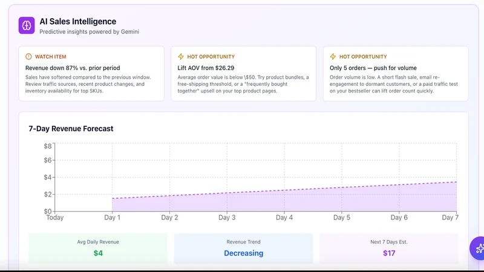Open the Lift AOV from $26.29 card
This screenshot has height=272, width=484.
pos(244,74)
